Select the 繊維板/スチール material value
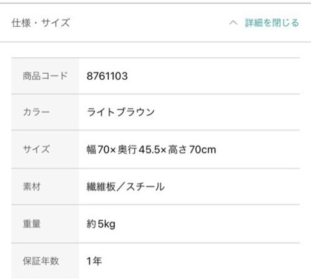Image resolution: width=311 pixels, height=279 pixels. coord(126,186)
